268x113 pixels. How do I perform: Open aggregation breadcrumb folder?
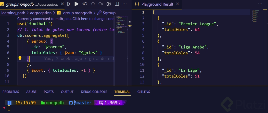point(41,13)
